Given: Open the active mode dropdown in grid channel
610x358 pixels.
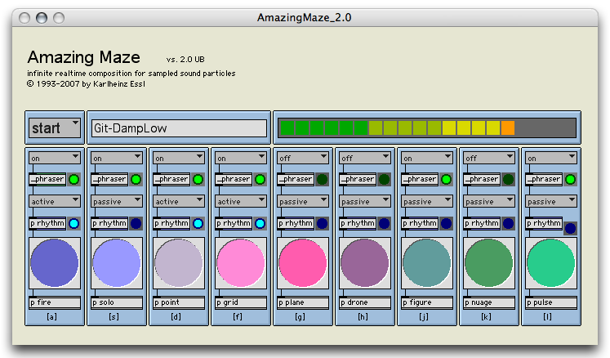Looking at the screenshot, I should [x=241, y=201].
